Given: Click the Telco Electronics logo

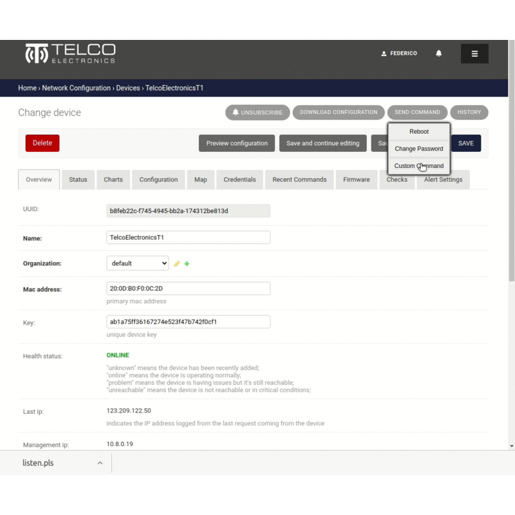Looking at the screenshot, I should 70,53.
